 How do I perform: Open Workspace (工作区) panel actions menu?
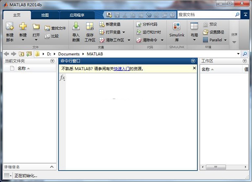pos(244,61)
